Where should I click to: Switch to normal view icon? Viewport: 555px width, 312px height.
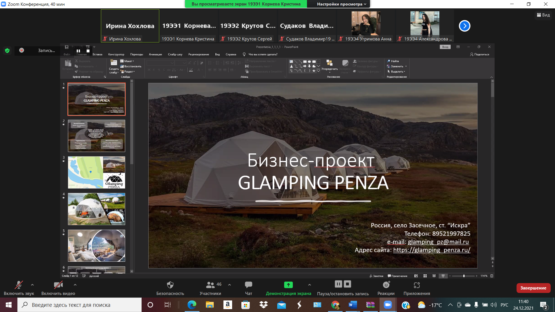[416, 276]
